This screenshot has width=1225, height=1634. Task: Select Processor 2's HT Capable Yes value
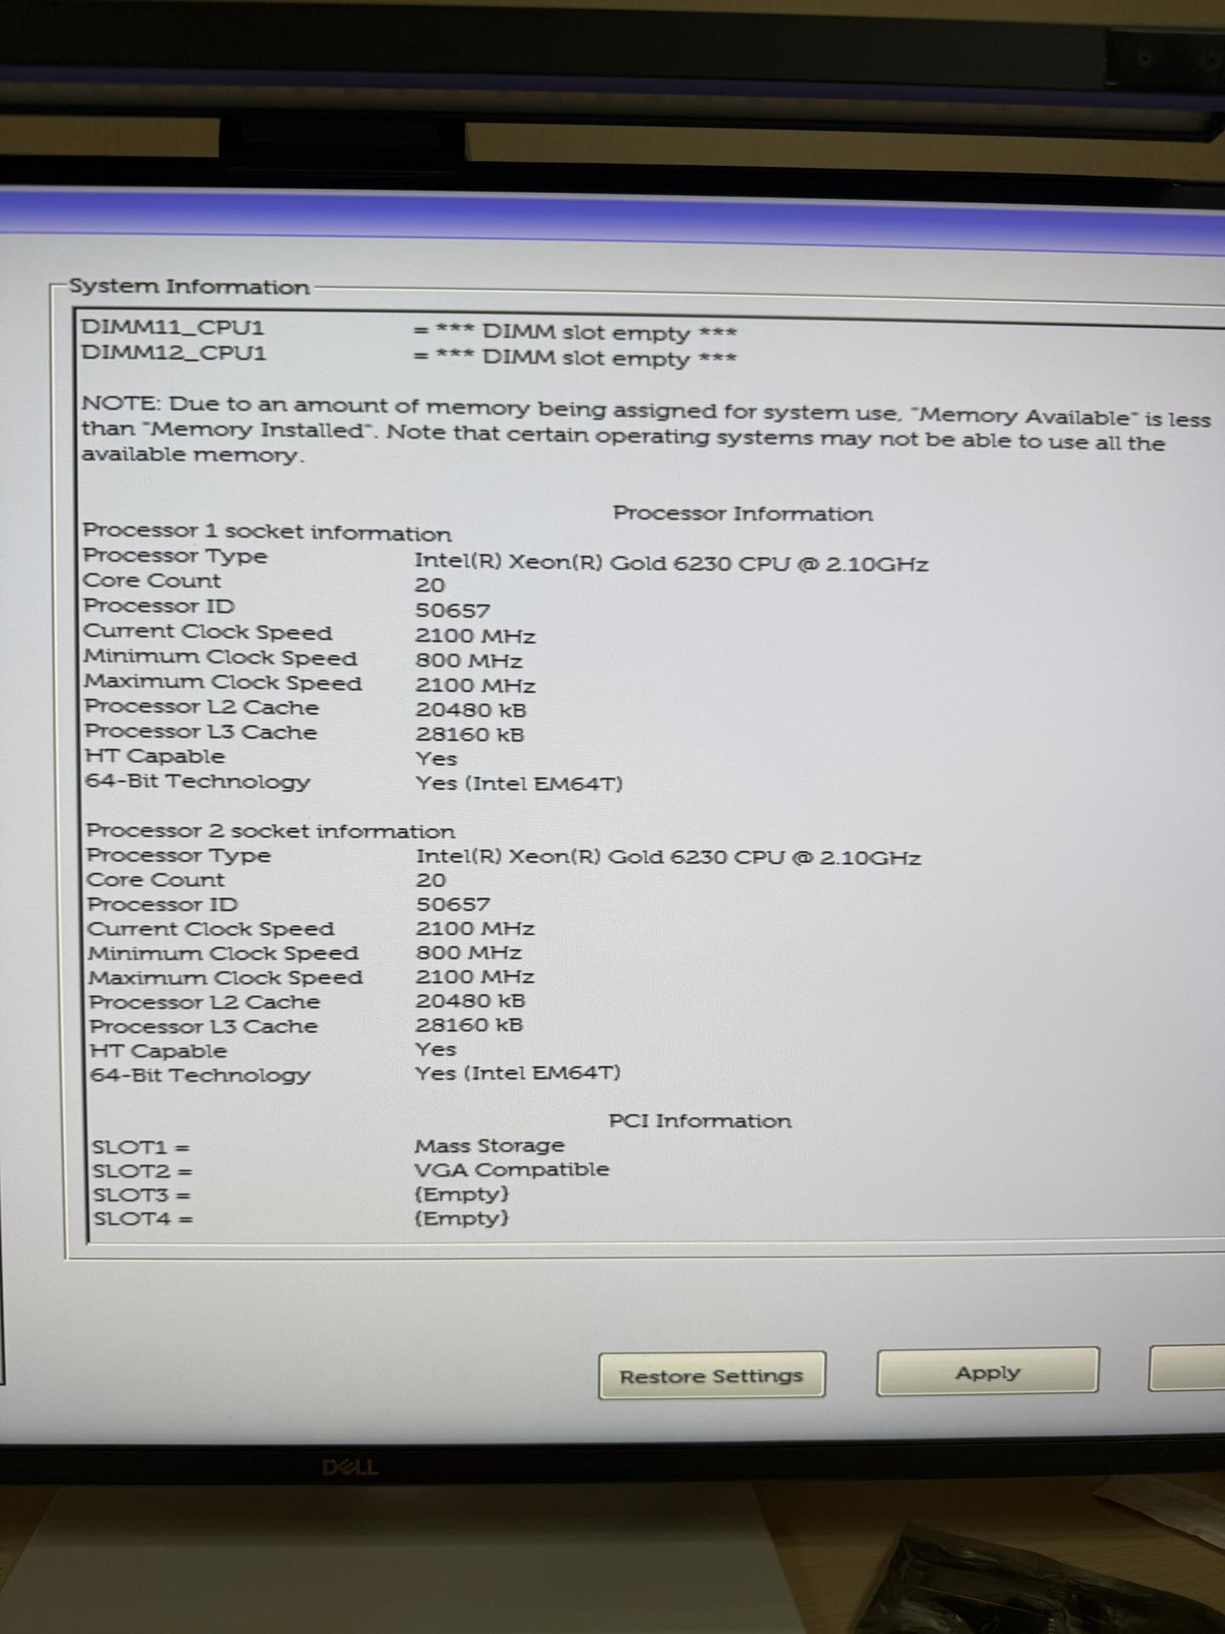(436, 1049)
